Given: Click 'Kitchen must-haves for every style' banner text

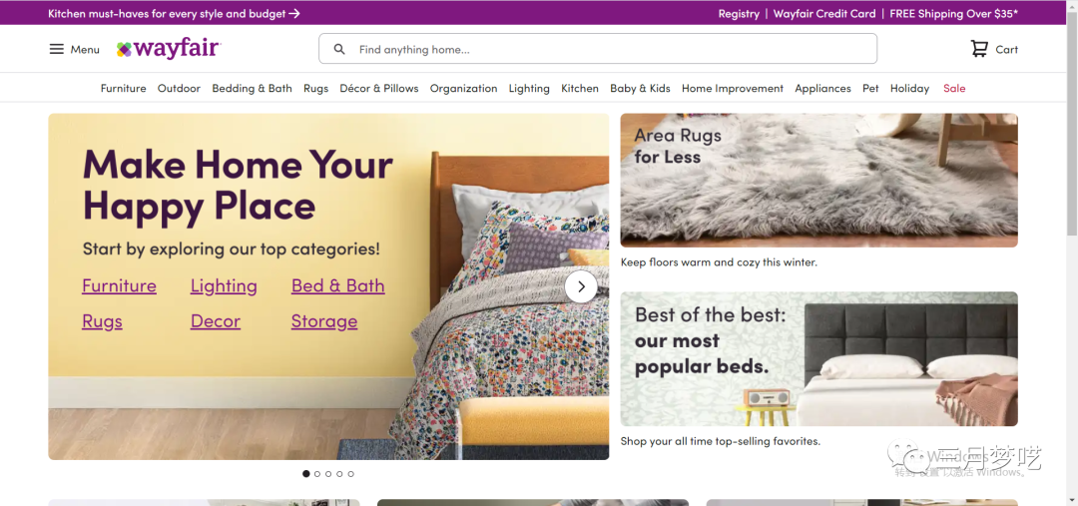Looking at the screenshot, I should [167, 14].
